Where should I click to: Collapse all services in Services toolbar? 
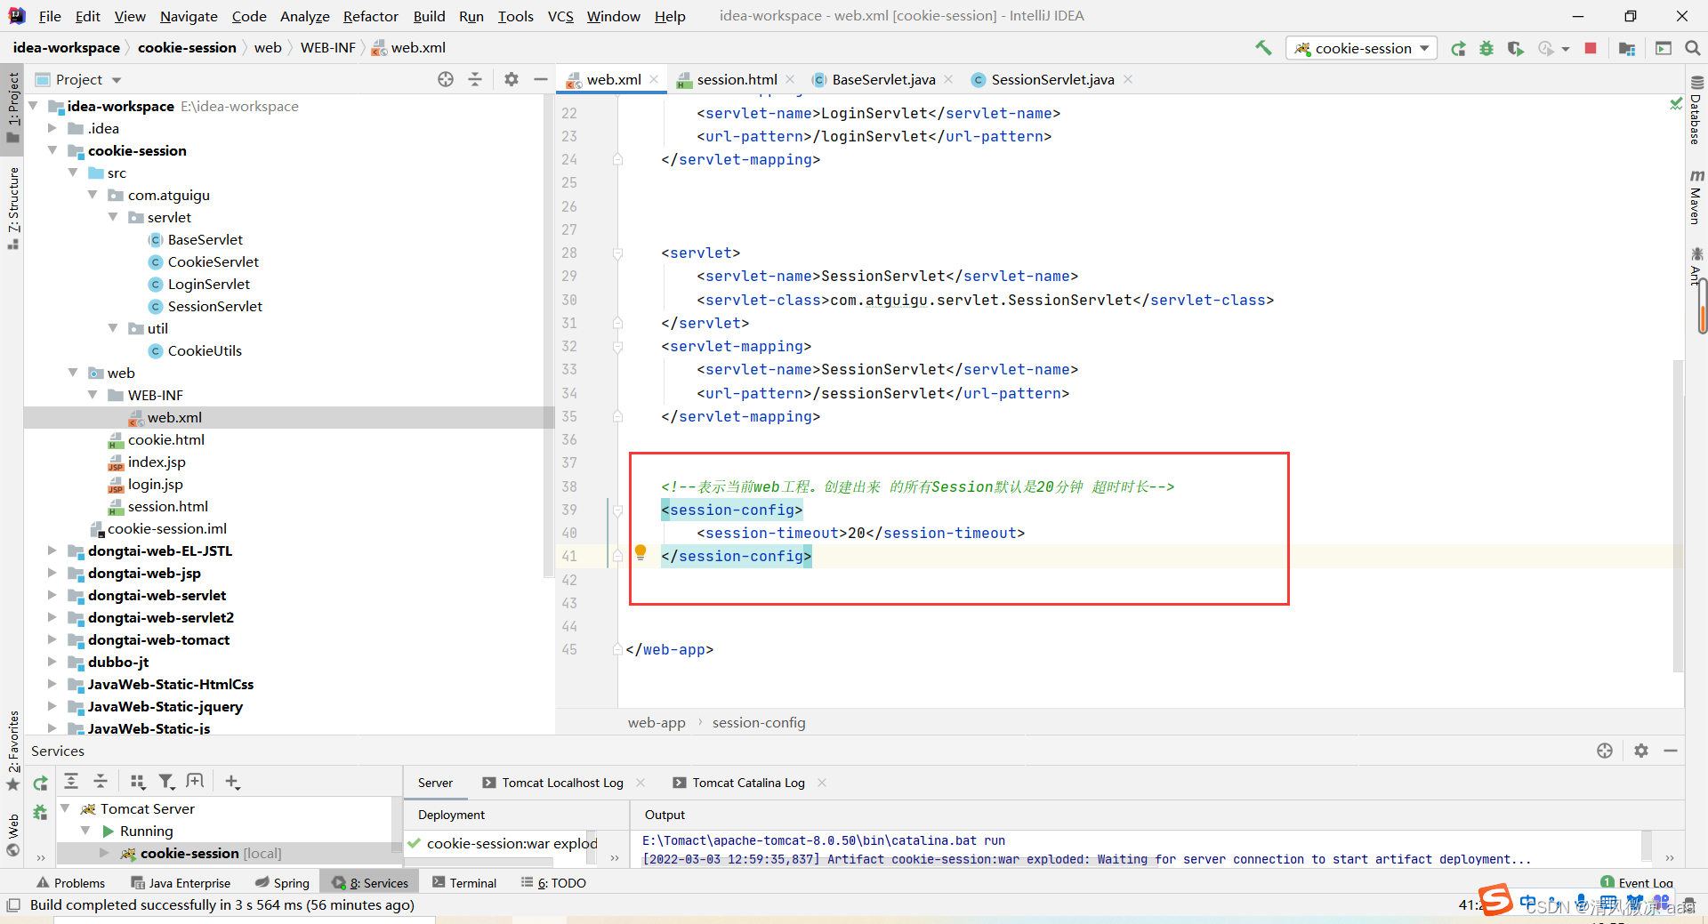[x=101, y=782]
